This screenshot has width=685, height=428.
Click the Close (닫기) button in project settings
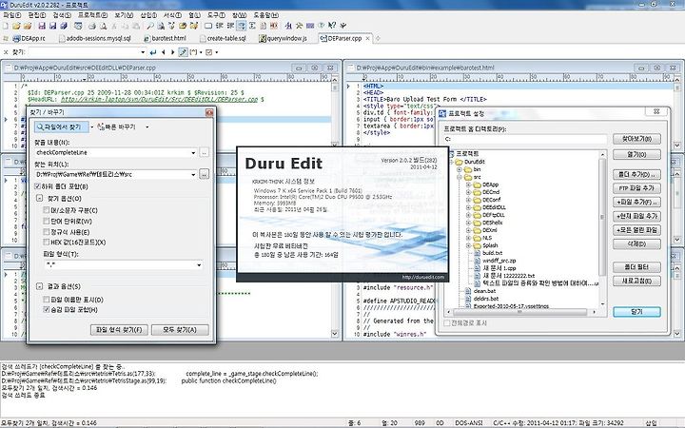coord(636,312)
